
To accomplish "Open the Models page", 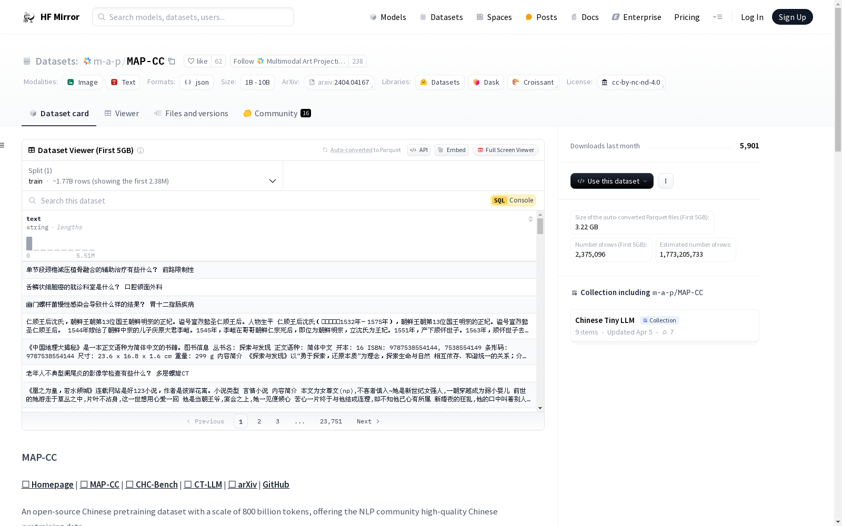I will [388, 17].
